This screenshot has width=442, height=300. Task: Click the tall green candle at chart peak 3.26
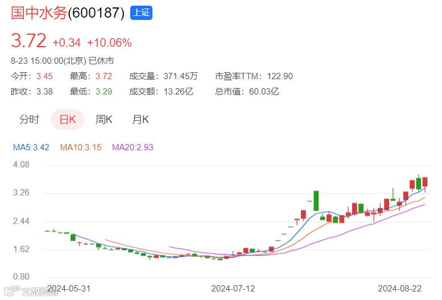pyautogui.click(x=316, y=200)
